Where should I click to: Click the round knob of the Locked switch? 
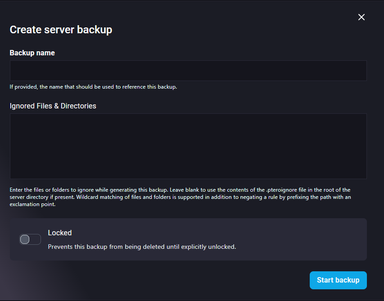click(x=25, y=239)
